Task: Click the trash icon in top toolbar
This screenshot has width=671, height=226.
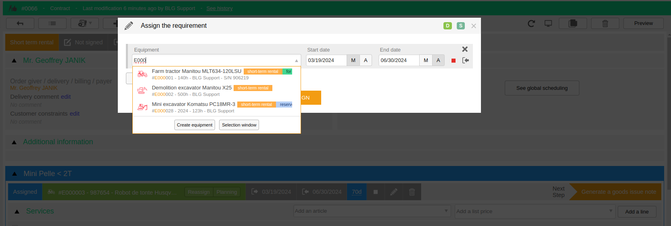Action: [x=605, y=23]
